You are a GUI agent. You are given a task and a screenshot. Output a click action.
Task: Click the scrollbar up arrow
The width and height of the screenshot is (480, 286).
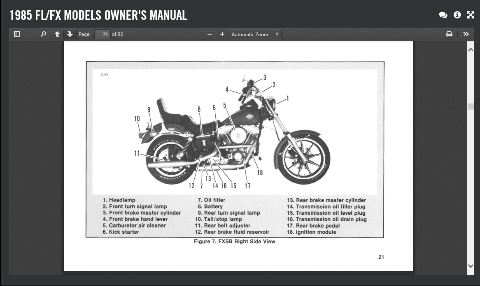point(471,49)
